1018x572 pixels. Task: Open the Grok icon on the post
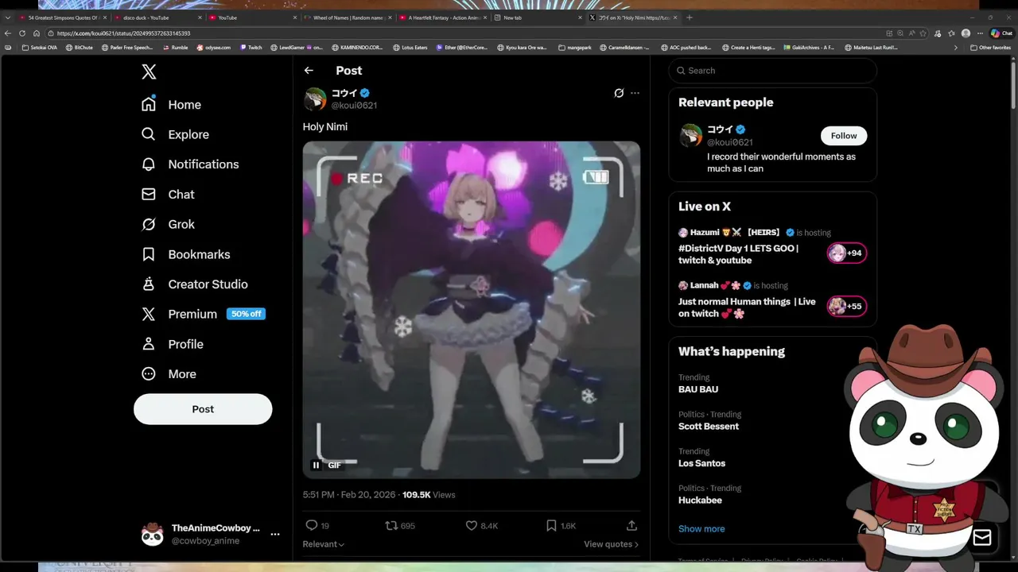pyautogui.click(x=619, y=93)
